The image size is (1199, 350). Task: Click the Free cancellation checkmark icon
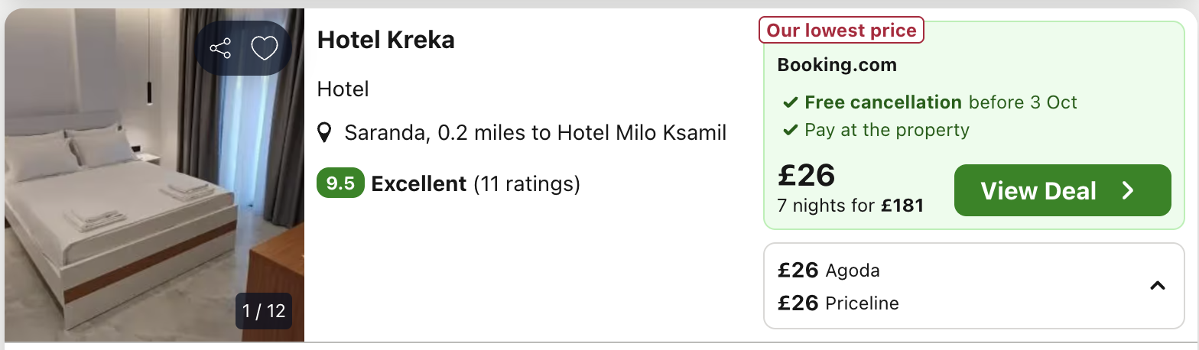[790, 102]
